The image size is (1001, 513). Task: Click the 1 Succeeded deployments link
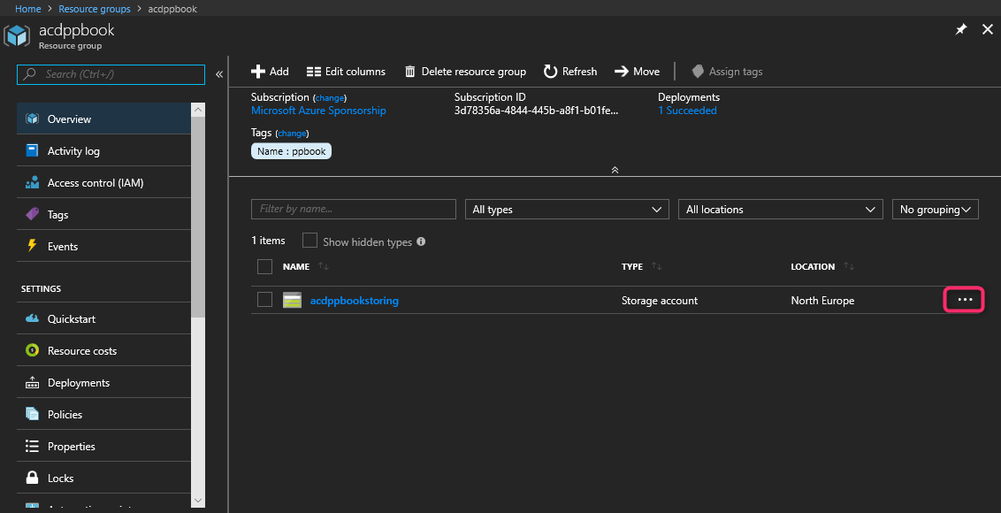(x=687, y=111)
